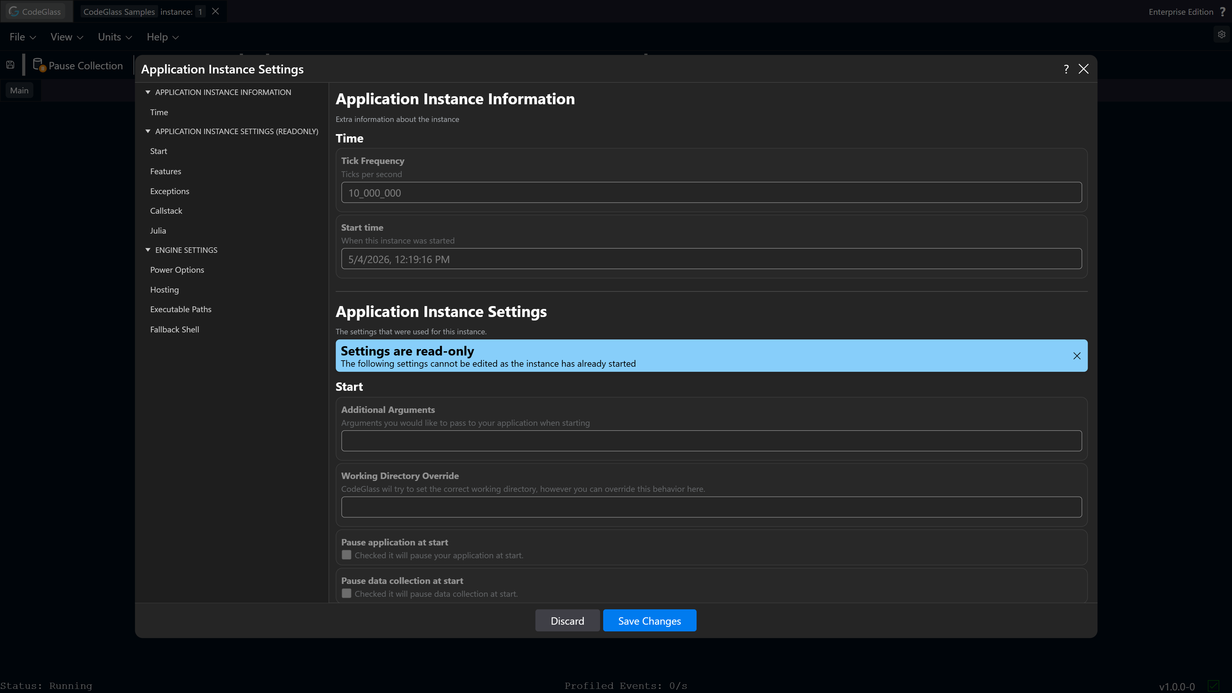Select Hosting in the settings tree
This screenshot has height=693, width=1232.
point(164,290)
